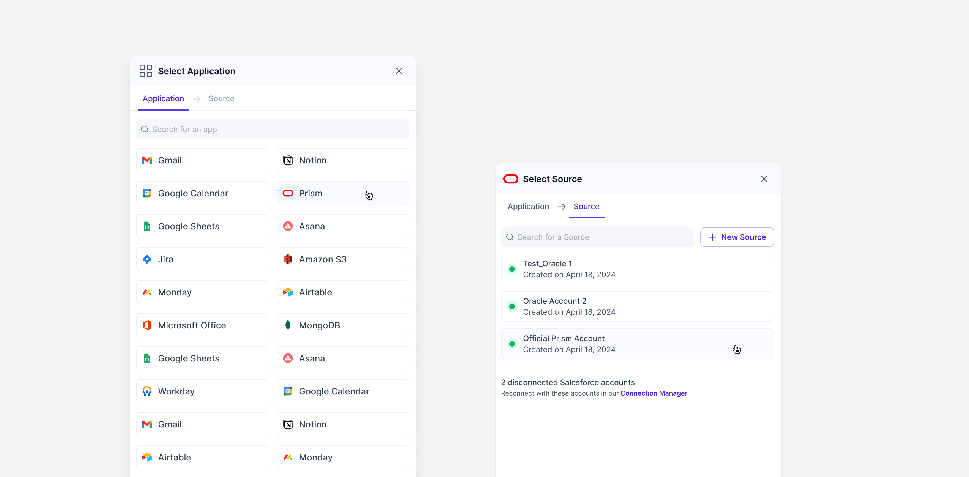Click the top Notion logo icon
The image size is (969, 477).
[288, 160]
